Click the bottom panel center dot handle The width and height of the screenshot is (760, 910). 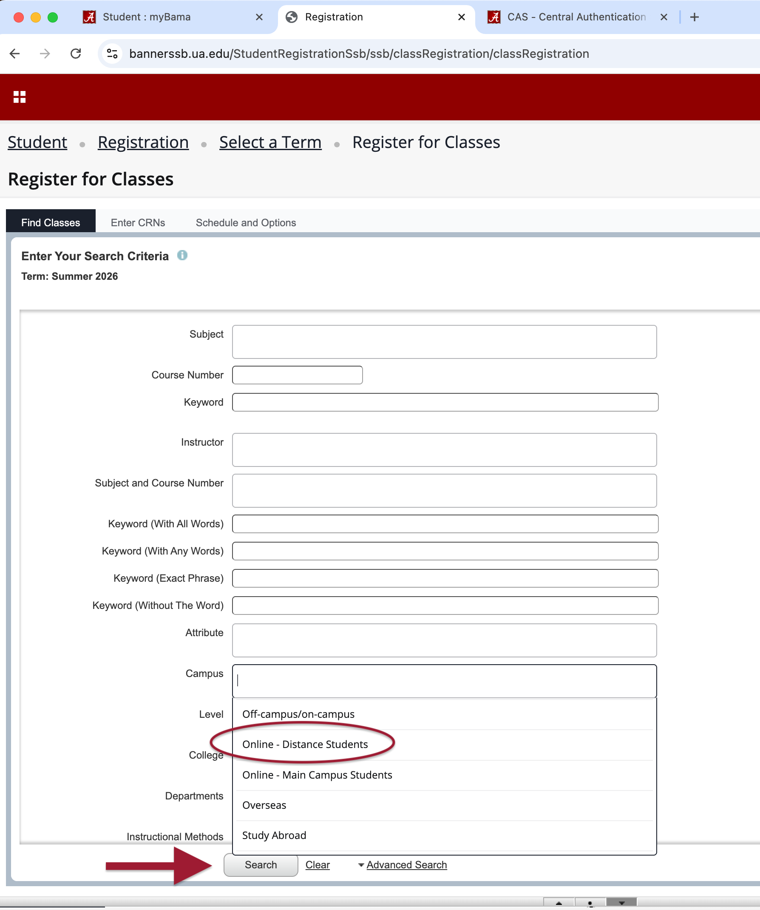(x=590, y=903)
